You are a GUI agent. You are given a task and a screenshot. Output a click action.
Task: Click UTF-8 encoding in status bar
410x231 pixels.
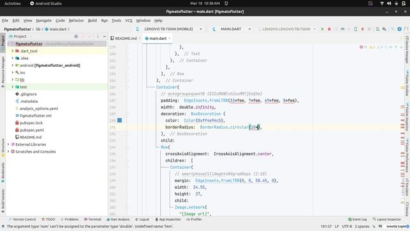(347, 227)
